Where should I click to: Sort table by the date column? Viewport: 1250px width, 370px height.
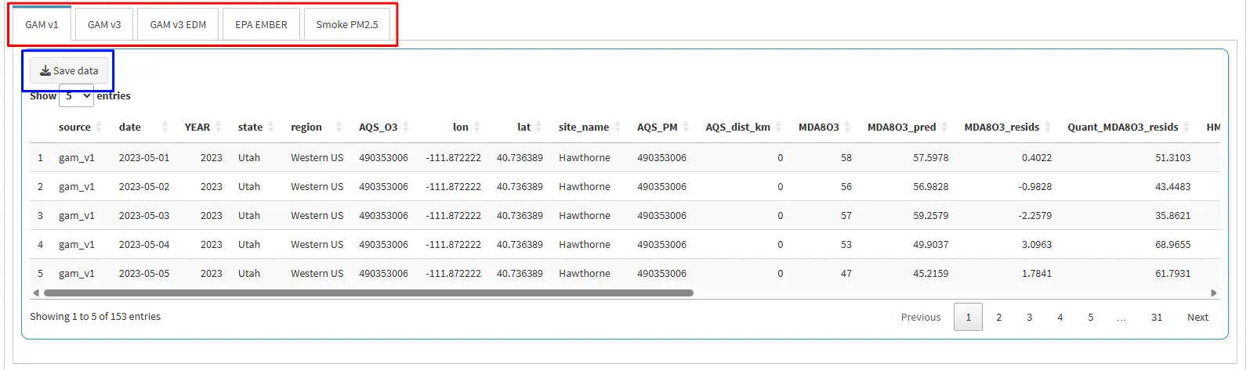[x=130, y=127]
